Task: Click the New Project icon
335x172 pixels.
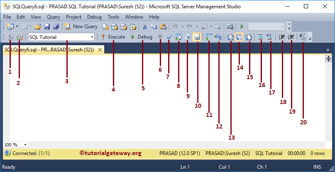Action: point(10,27)
